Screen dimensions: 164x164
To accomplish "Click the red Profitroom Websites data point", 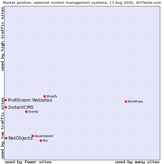I will pyautogui.click(x=6, y=100).
